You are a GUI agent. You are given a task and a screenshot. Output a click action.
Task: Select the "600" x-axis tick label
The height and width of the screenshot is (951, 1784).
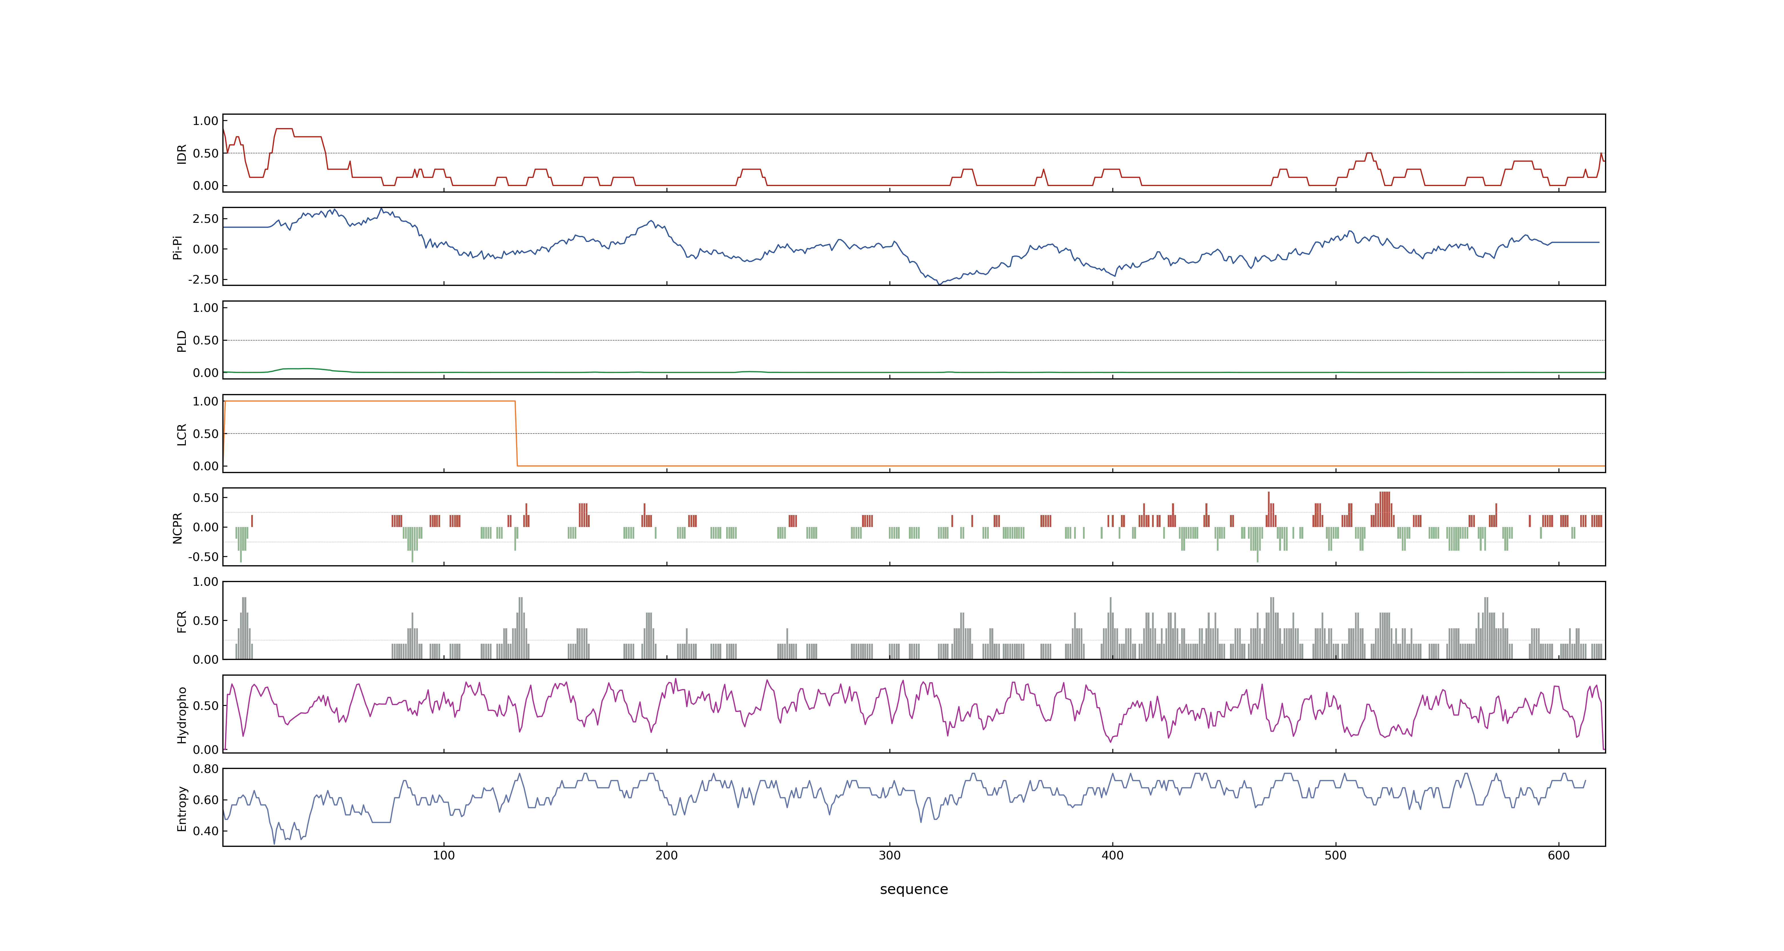tap(1559, 855)
